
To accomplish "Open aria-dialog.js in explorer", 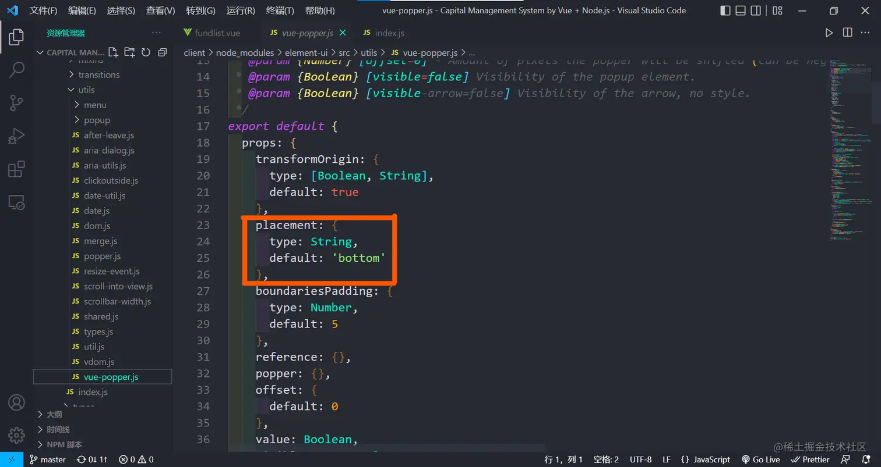I will coord(109,150).
